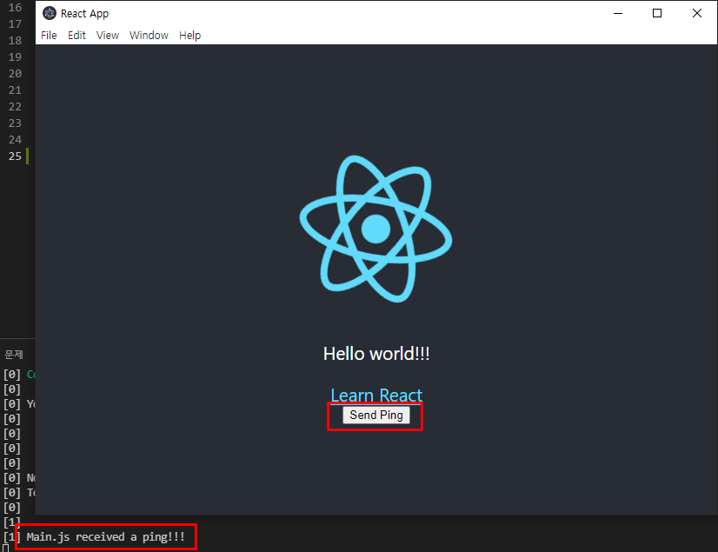
Task: Click line number 16 in the editor gutter
Action: pyautogui.click(x=15, y=8)
